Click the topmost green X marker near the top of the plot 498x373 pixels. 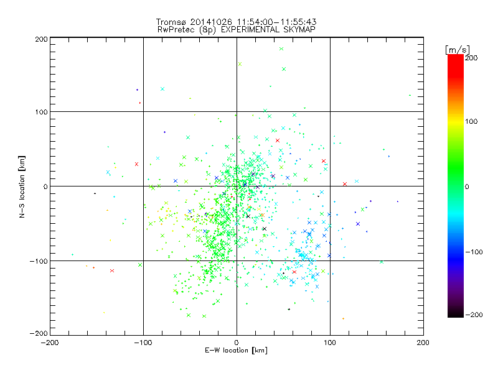[x=281, y=49]
